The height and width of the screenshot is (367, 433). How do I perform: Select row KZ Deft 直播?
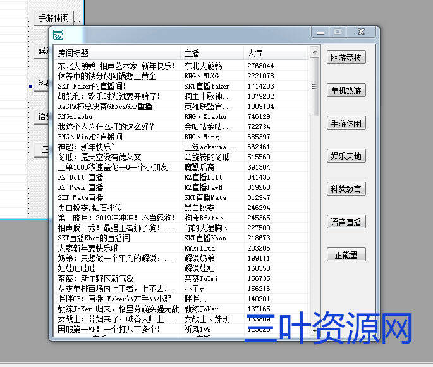(x=181, y=177)
